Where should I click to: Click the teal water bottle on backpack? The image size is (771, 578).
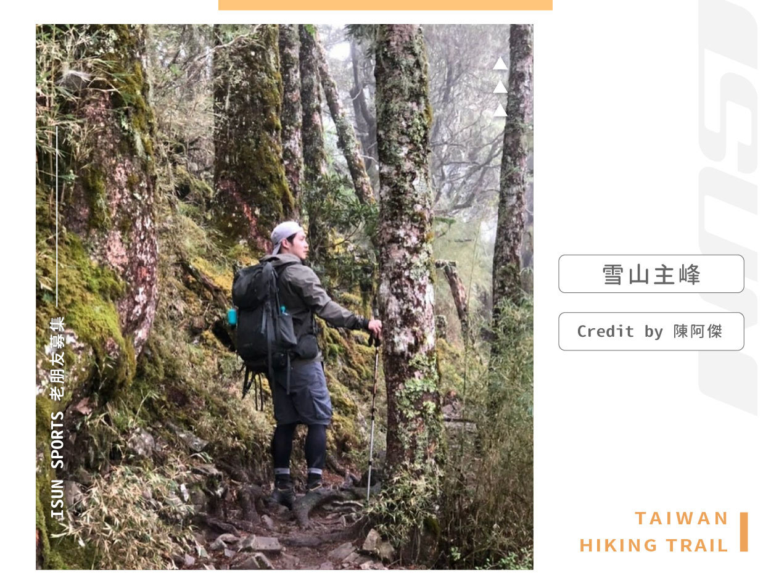232,316
